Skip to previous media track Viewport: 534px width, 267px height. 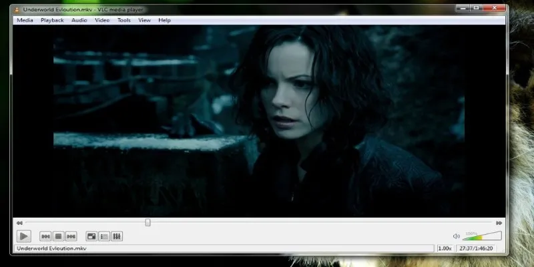45,236
